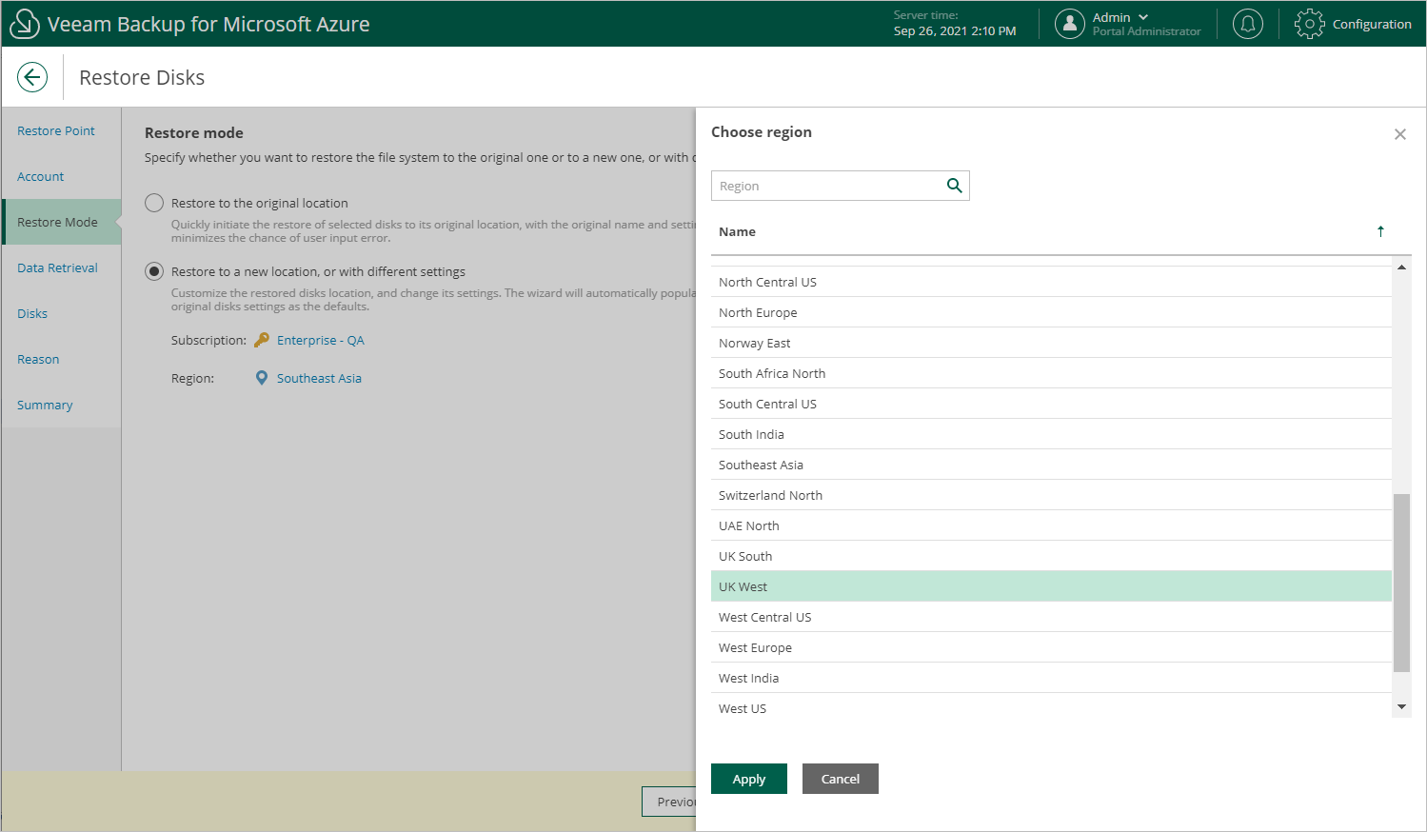The width and height of the screenshot is (1427, 832).
Task: Click the scrollbar down arrow
Action: tap(1401, 707)
